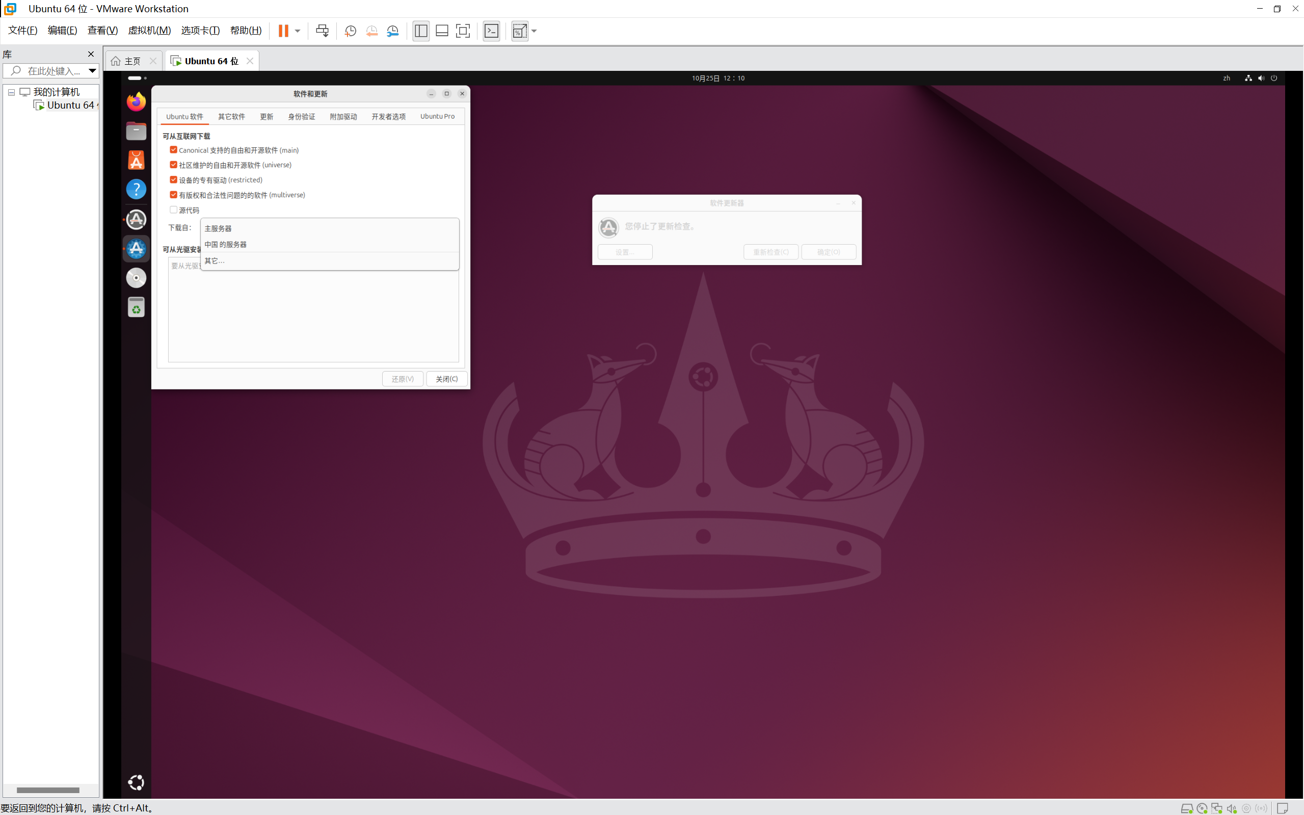The height and width of the screenshot is (815, 1304).
Task: Close the 库 library panel
Action: point(91,54)
